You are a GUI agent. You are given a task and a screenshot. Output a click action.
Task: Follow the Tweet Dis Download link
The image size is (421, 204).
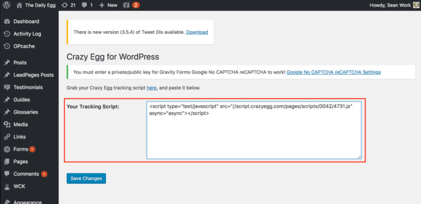pyautogui.click(x=197, y=32)
